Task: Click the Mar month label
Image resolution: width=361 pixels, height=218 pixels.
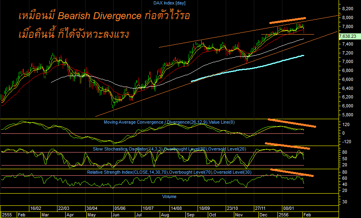Action: coord(45,215)
